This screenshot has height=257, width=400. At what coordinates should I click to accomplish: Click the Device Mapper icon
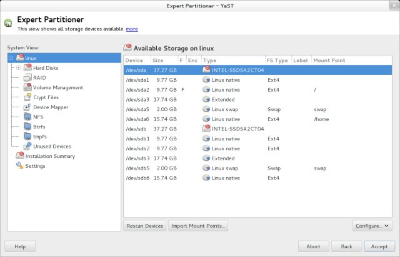(x=27, y=107)
